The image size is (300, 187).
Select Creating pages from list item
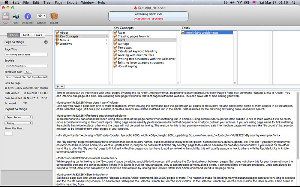(x=134, y=36)
